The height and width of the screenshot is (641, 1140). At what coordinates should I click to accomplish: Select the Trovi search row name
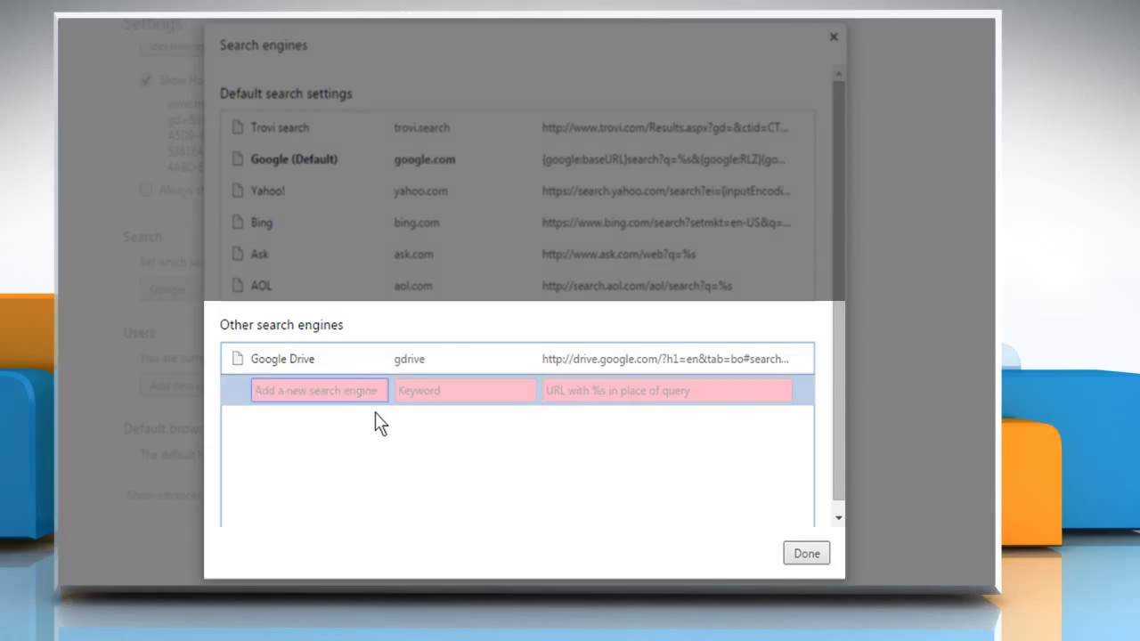click(x=280, y=127)
